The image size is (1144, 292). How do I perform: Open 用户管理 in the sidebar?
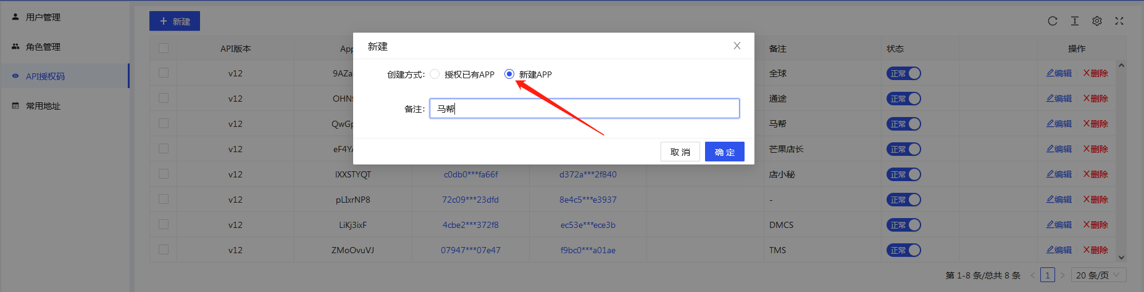click(43, 17)
